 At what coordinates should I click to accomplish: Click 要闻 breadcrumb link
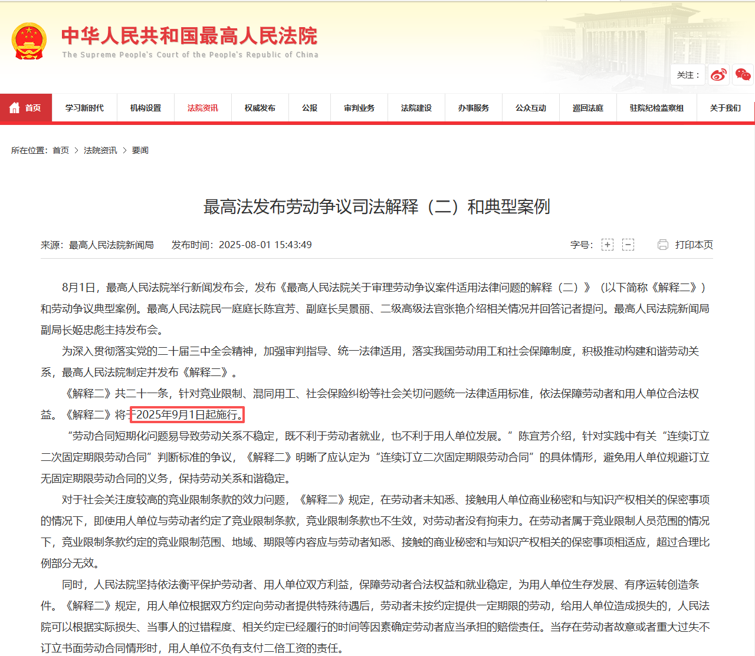[x=140, y=150]
